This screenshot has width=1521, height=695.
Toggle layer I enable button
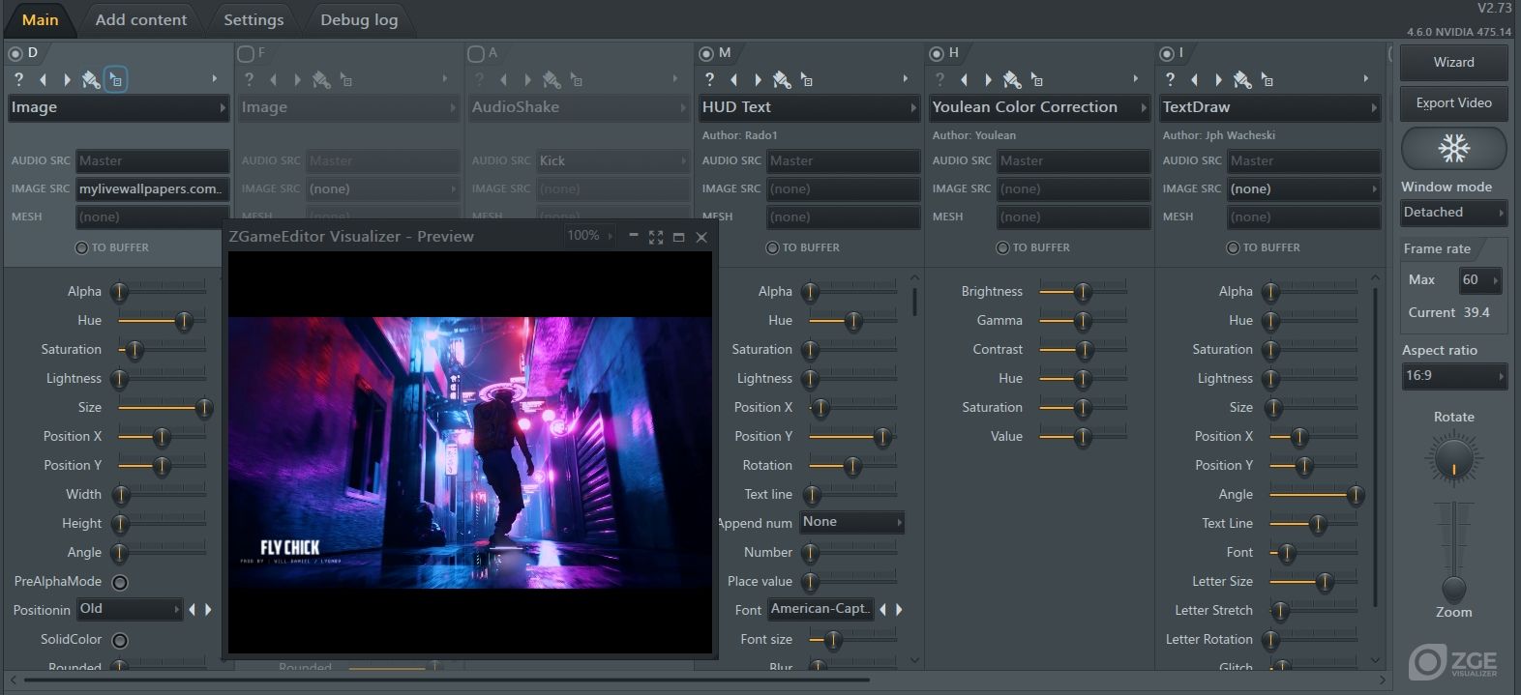pyautogui.click(x=1167, y=53)
